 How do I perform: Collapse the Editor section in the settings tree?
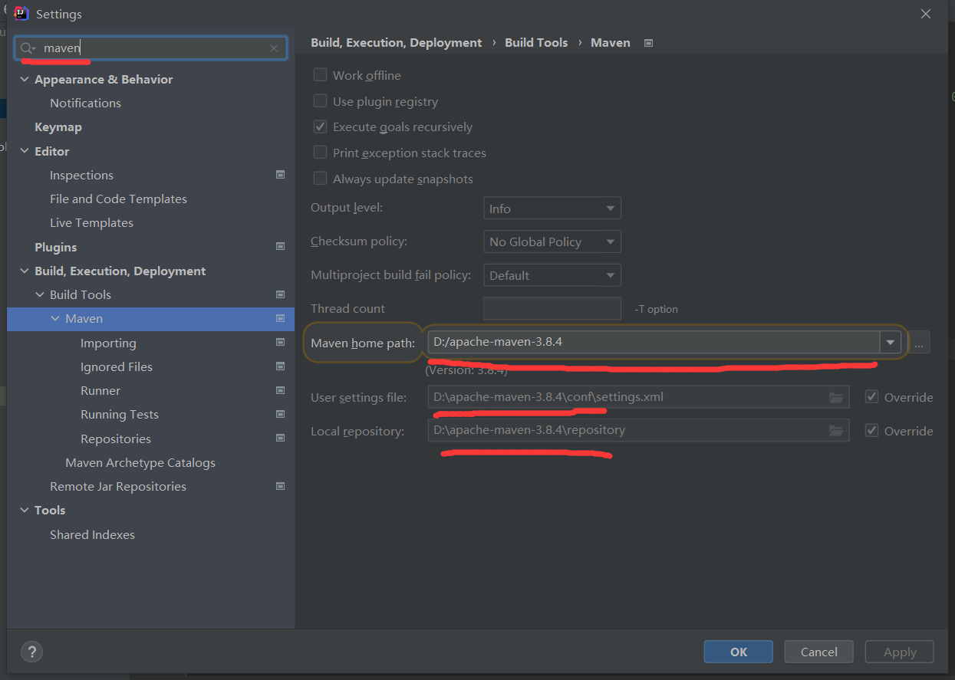point(23,151)
